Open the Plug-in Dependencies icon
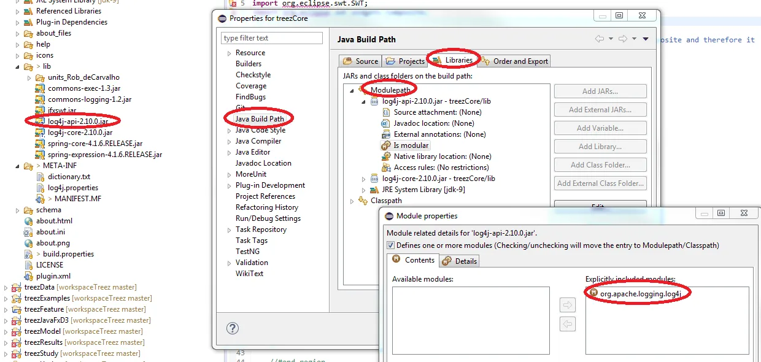 [x=29, y=22]
